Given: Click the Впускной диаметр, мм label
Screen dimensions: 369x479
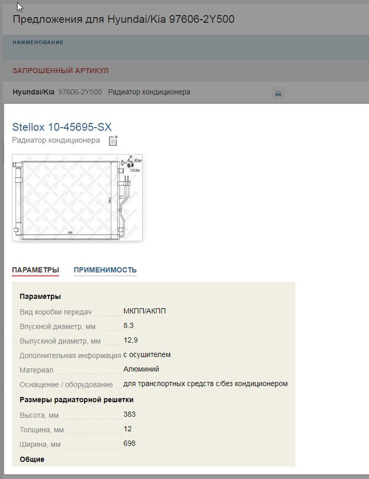Looking at the screenshot, I should tap(58, 326).
